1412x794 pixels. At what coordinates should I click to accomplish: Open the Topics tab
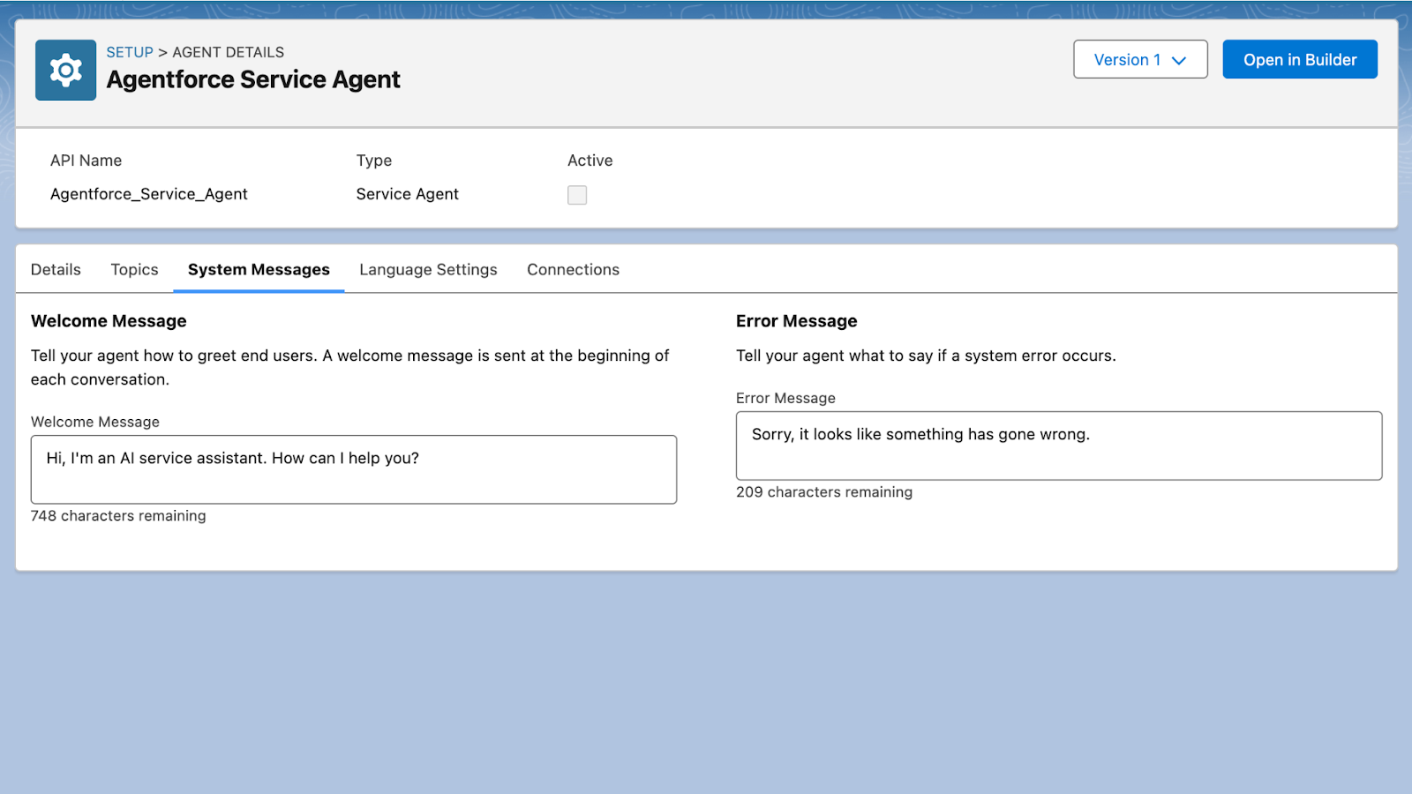point(134,269)
